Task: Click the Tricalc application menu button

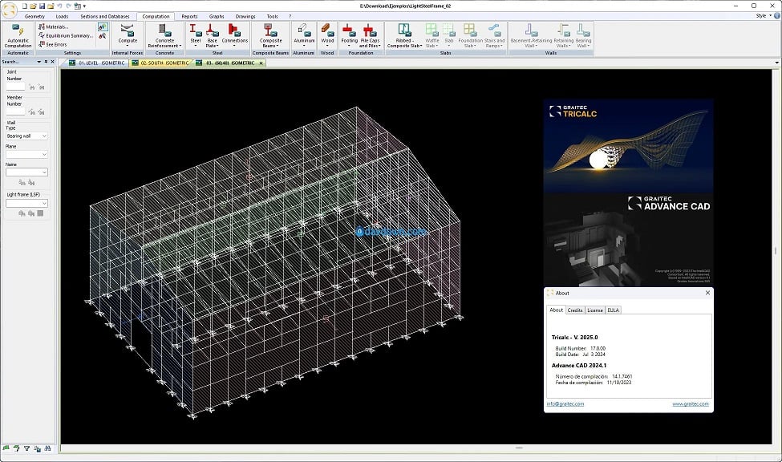Action: point(9,10)
